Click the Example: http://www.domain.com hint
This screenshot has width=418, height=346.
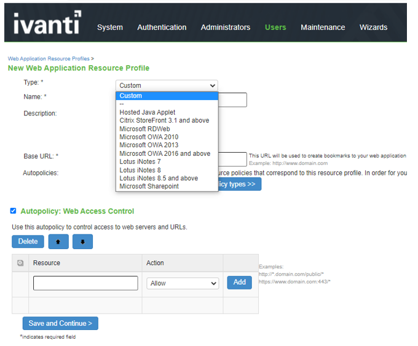[x=288, y=163]
